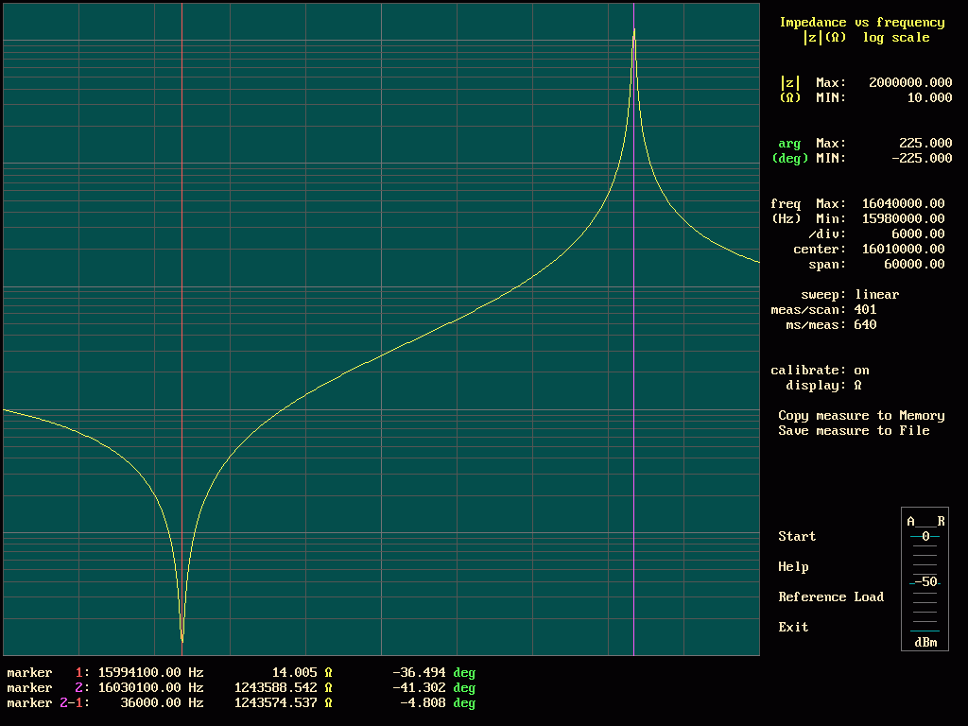Edit freq Max value 16040000.00
Image resolution: width=968 pixels, height=726 pixels.
pos(903,203)
